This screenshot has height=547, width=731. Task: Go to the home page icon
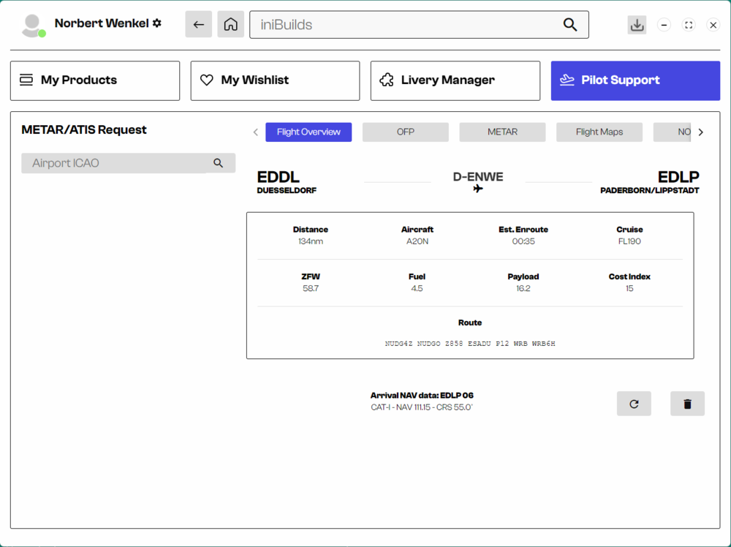[230, 24]
